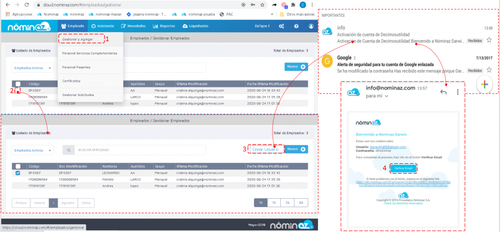
Task: Open 'Todos los derechos reservados.' link
Action: 404,203
